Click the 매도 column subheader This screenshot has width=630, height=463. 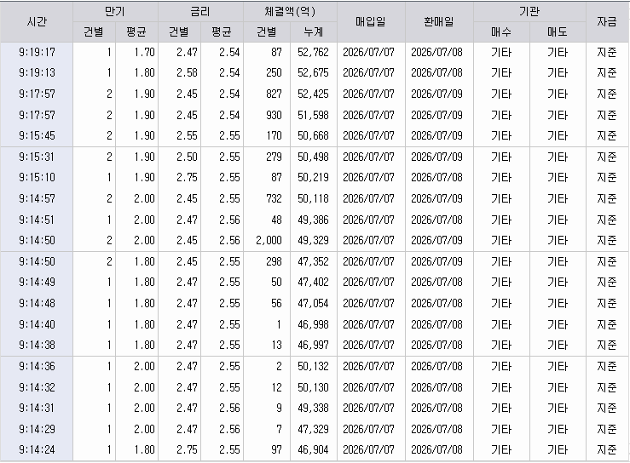558,31
